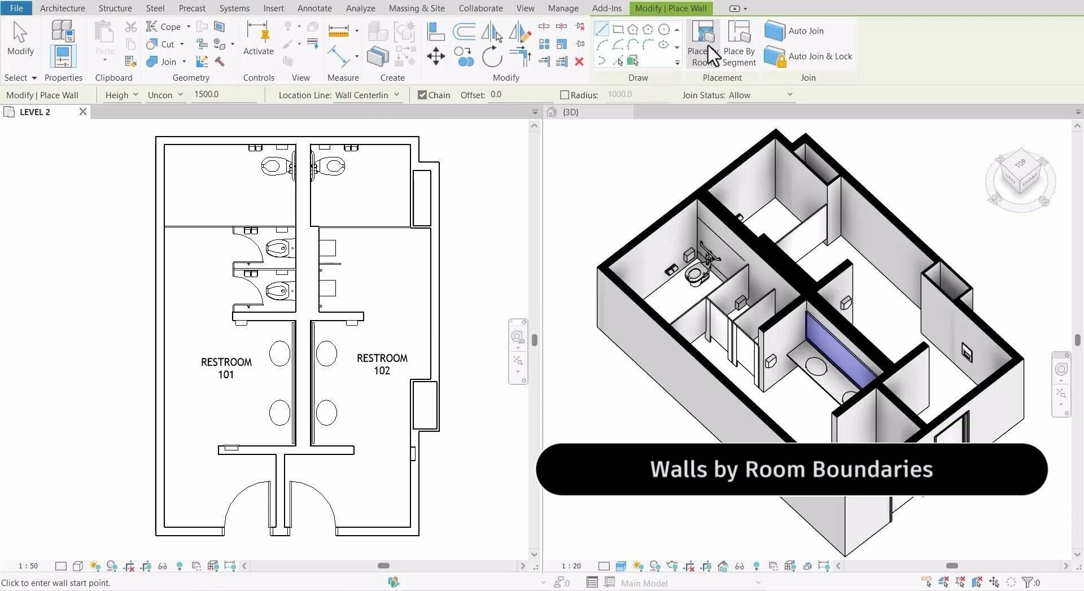This screenshot has height=591, width=1084.
Task: Switch to the Architecture ribbon tab
Action: pos(62,8)
